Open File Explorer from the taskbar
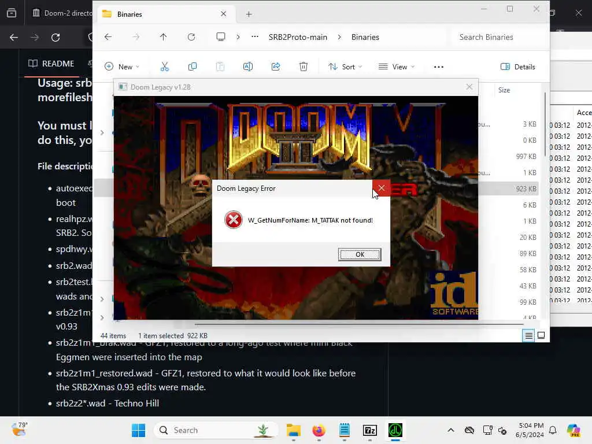The height and width of the screenshot is (444, 592). (x=293, y=430)
